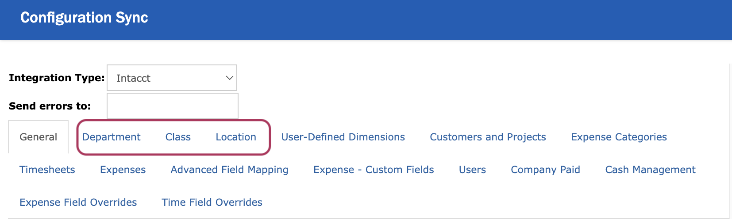Click the Expenses tab
Viewport: 732px width, 219px height.
coord(123,170)
